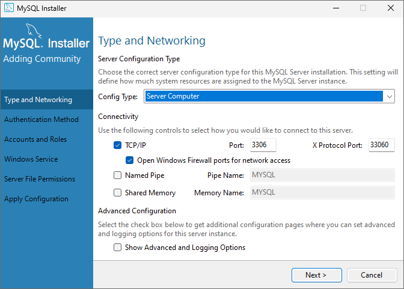The width and height of the screenshot is (404, 289).
Task: Enable the Named Pipe checkbox
Action: pos(117,175)
